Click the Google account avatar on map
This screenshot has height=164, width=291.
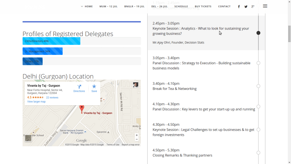coord(135,85)
